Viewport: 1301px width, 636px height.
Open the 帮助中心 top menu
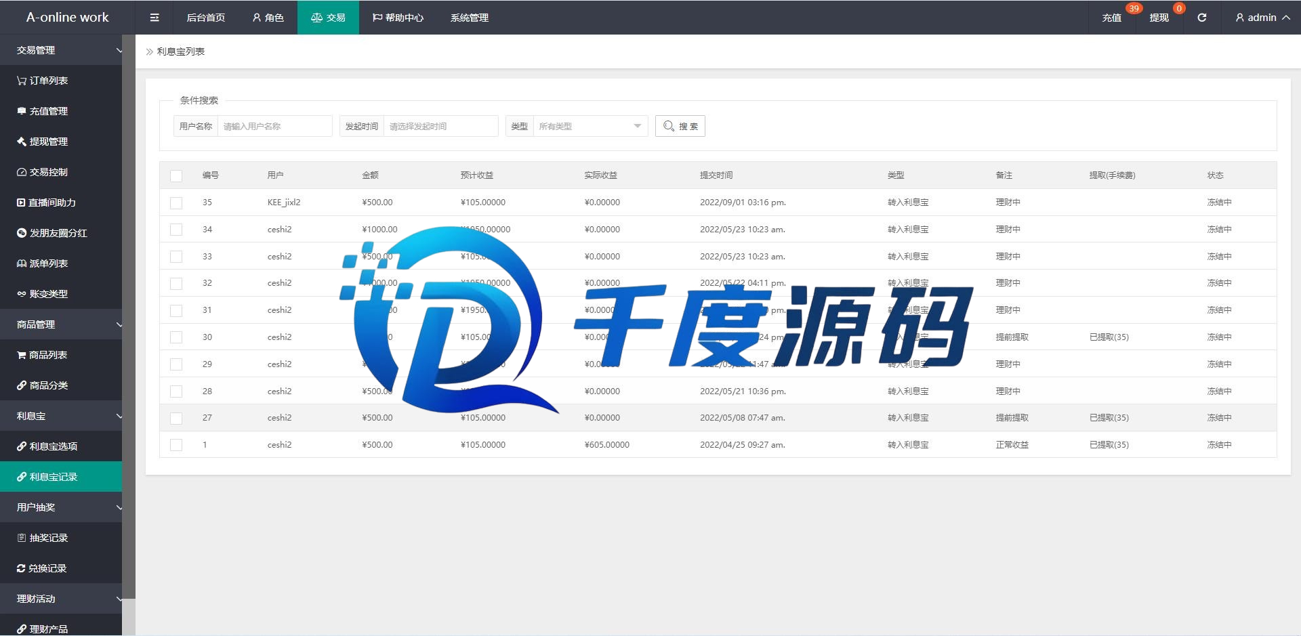click(398, 18)
